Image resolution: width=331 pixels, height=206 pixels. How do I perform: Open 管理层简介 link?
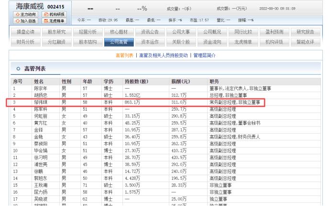(x=204, y=56)
